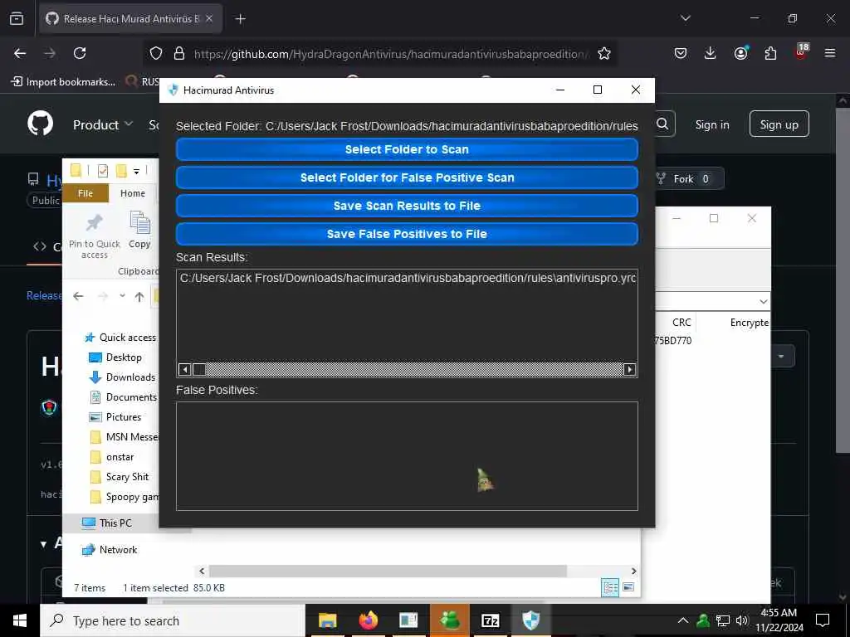
Task: Open a new Firefox tab
Action: click(240, 19)
